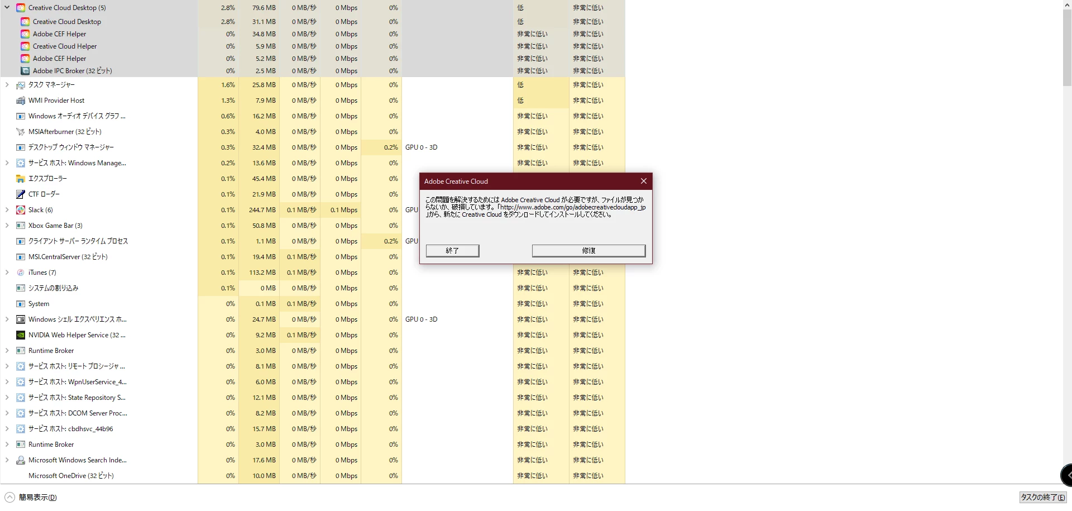Select サービス ホスト: WpnUserService row
This screenshot has height=511, width=1072.
coord(313,382)
